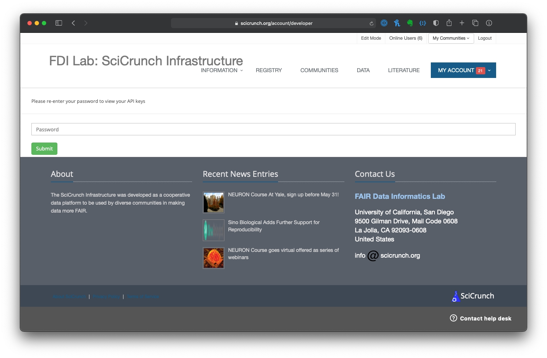Open a new tab with plus icon
The width and height of the screenshot is (547, 358).
tap(462, 23)
